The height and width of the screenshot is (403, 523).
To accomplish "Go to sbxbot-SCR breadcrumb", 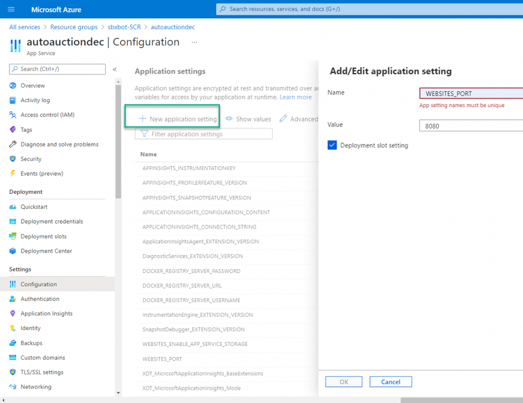I will (125, 27).
